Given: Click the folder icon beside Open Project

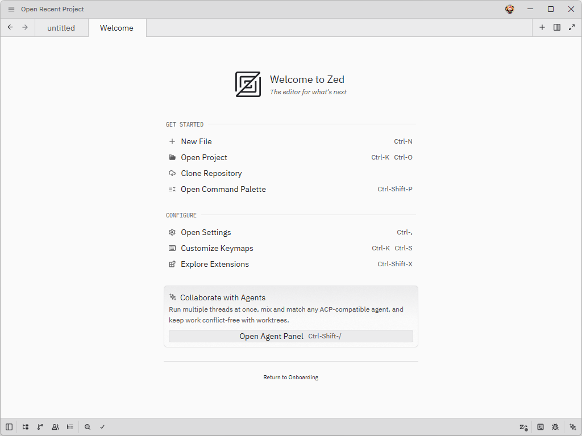Looking at the screenshot, I should pos(172,157).
